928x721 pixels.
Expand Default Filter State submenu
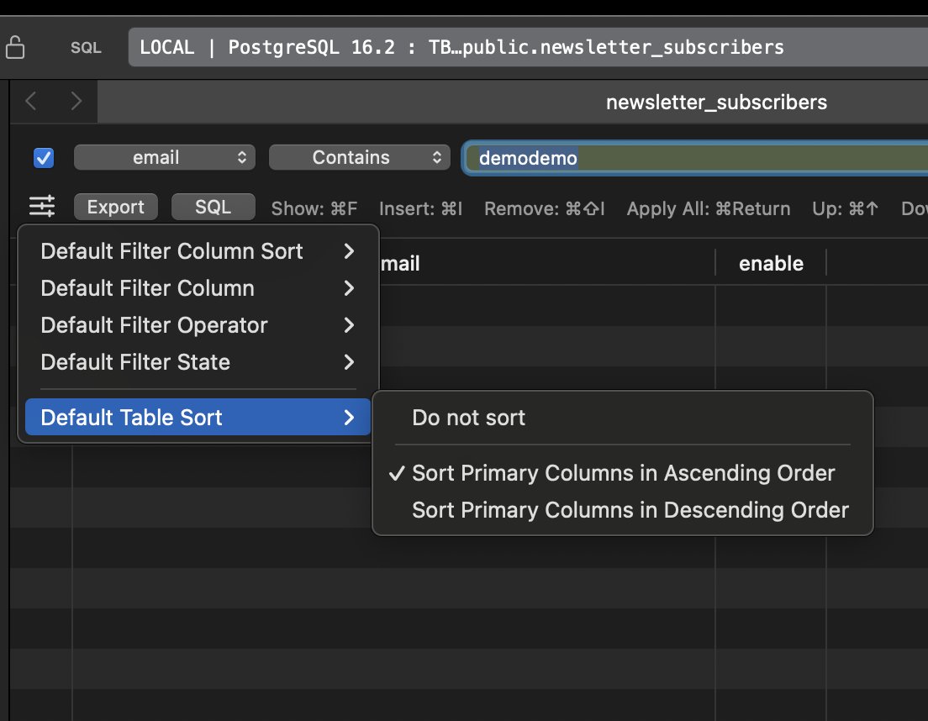[198, 362]
